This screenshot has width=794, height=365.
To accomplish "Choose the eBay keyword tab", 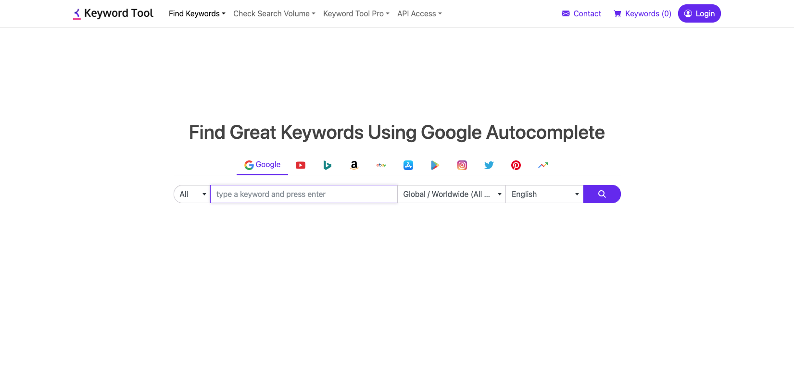I will coord(381,165).
